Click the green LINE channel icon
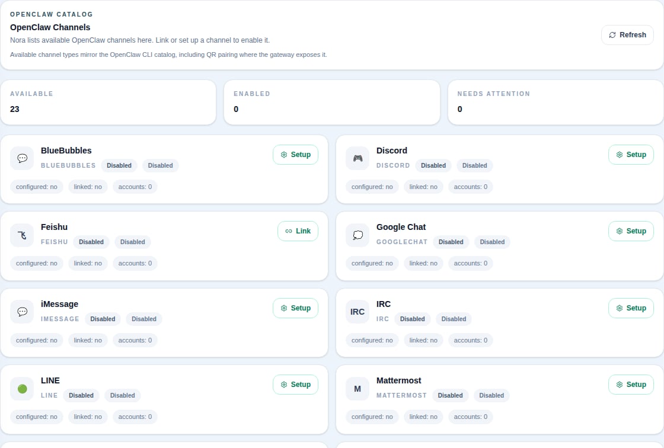 (x=22, y=389)
